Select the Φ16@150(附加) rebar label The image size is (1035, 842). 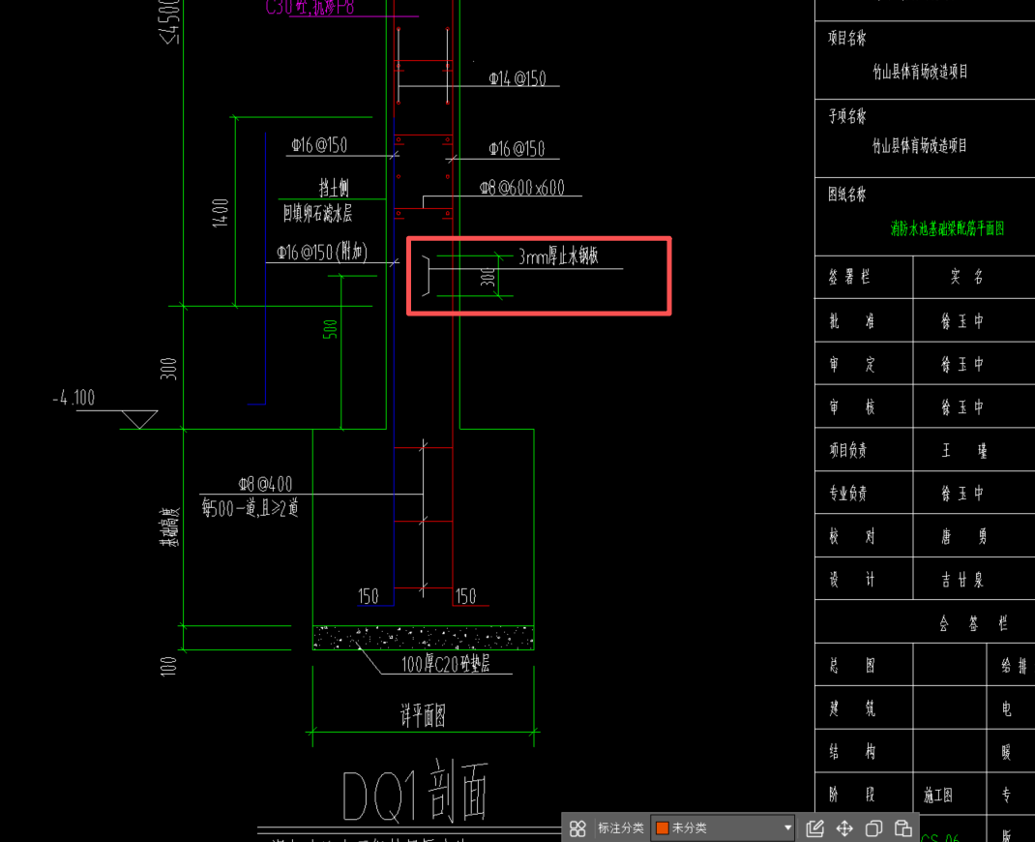[x=322, y=253]
